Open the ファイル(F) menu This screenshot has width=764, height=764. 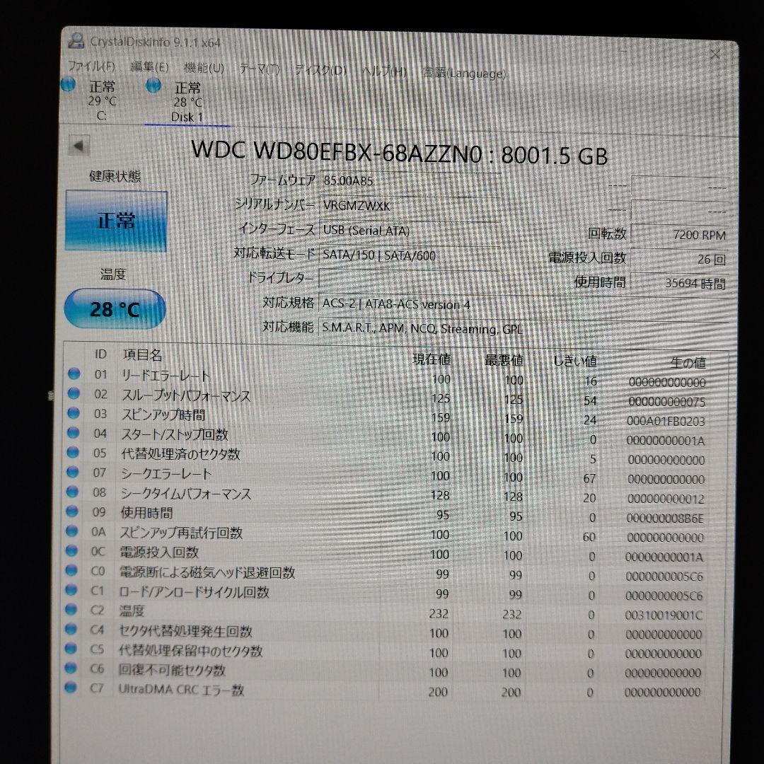tap(93, 71)
